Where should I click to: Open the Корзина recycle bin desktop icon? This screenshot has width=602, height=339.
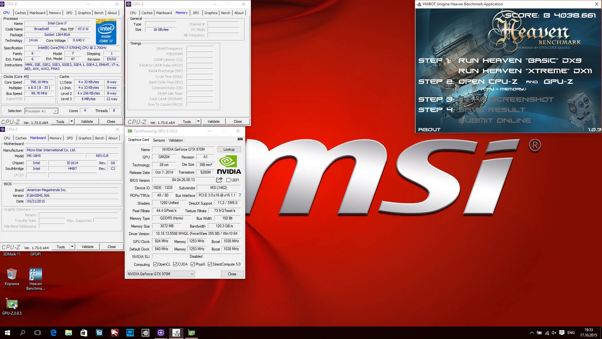[x=12, y=277]
